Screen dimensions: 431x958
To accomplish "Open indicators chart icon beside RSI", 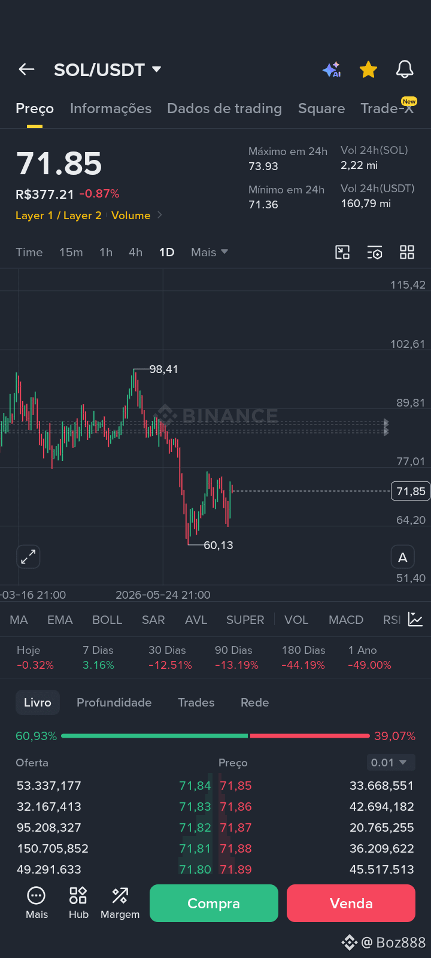I will coord(415,620).
